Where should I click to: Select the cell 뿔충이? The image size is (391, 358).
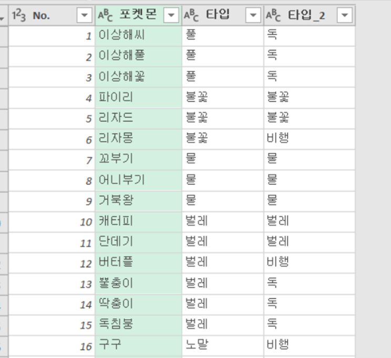[x=138, y=284]
